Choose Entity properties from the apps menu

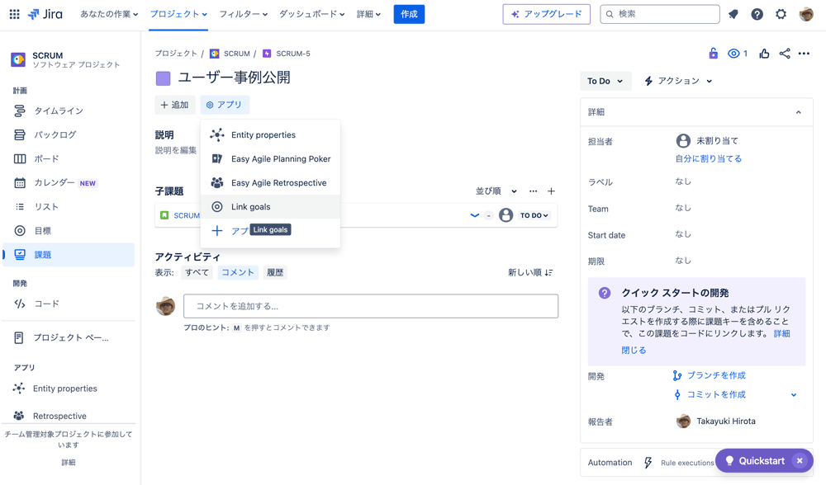[270, 134]
